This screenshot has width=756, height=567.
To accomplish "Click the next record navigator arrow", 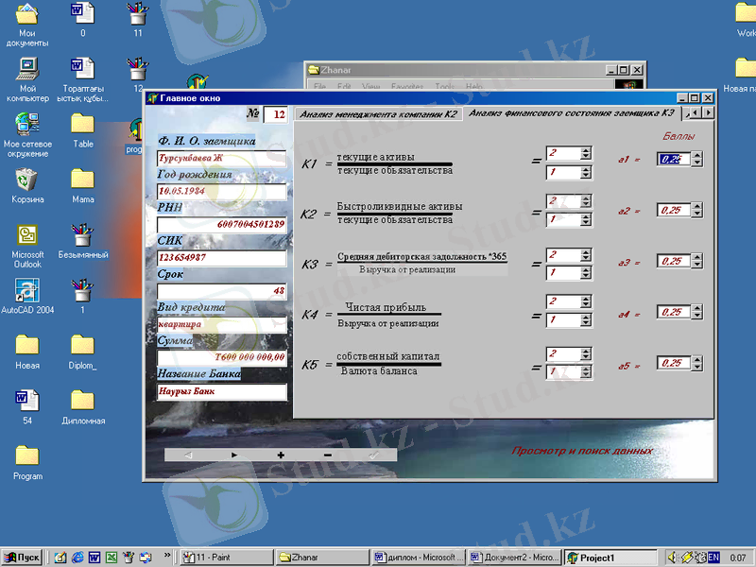I will pyautogui.click(x=234, y=455).
